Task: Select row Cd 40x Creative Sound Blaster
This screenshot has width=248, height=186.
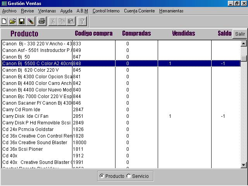Action: 121,162
